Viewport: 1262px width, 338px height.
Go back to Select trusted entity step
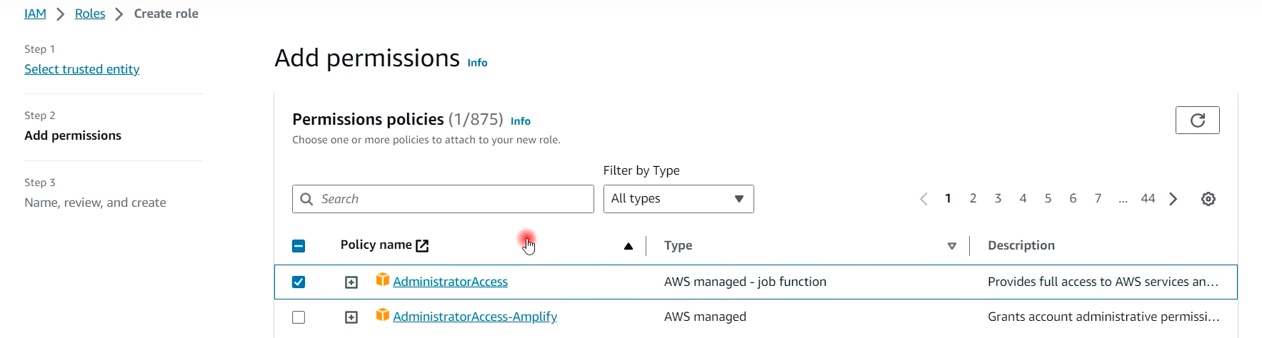coord(81,69)
